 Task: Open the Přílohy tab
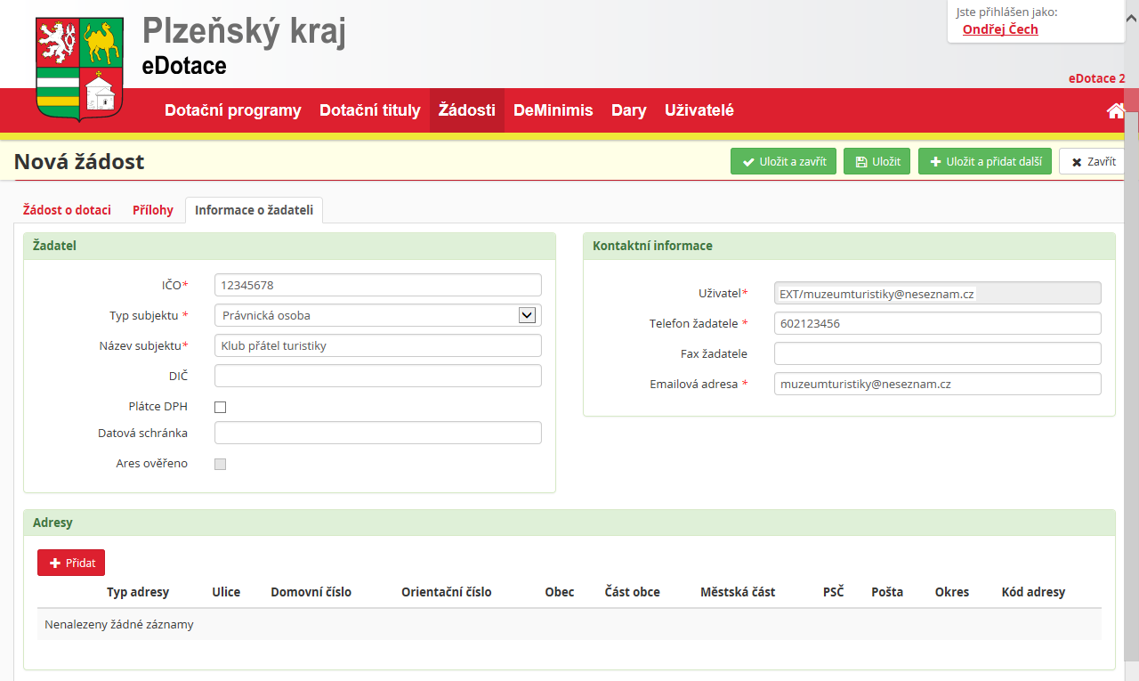pos(153,210)
